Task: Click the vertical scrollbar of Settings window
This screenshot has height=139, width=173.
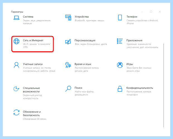Action: pyautogui.click(x=164, y=85)
